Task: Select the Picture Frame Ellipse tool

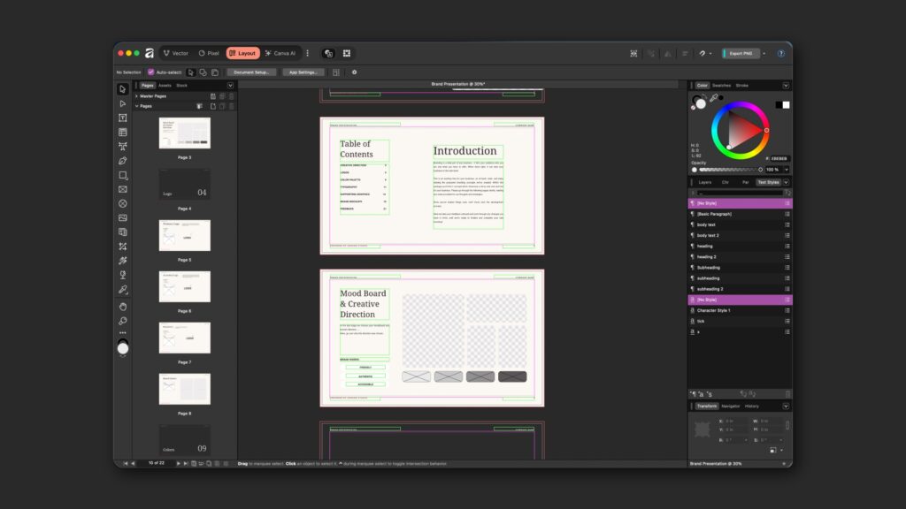Action: [122, 204]
